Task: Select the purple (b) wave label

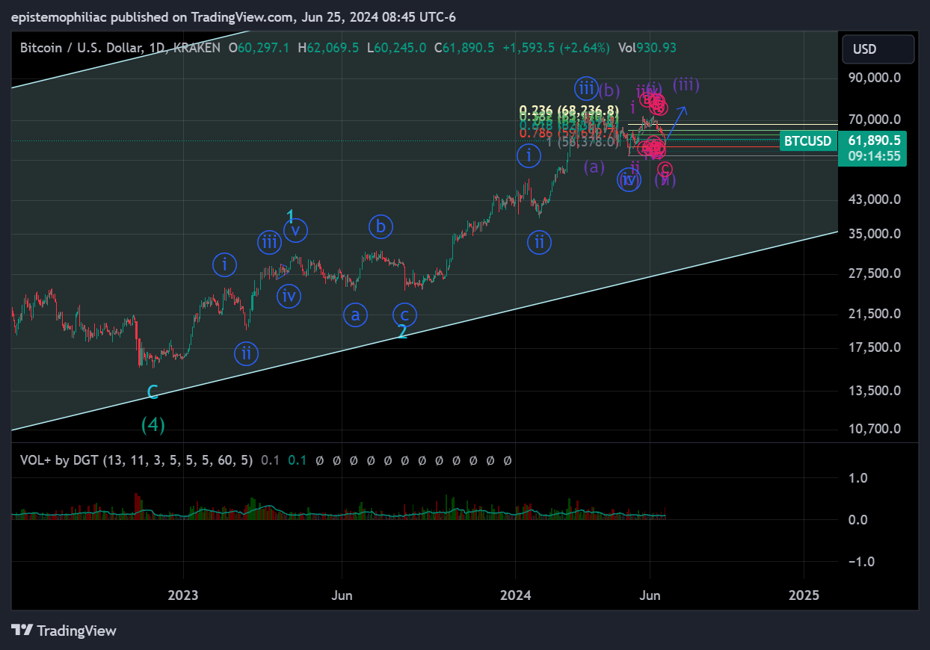Action: click(609, 90)
